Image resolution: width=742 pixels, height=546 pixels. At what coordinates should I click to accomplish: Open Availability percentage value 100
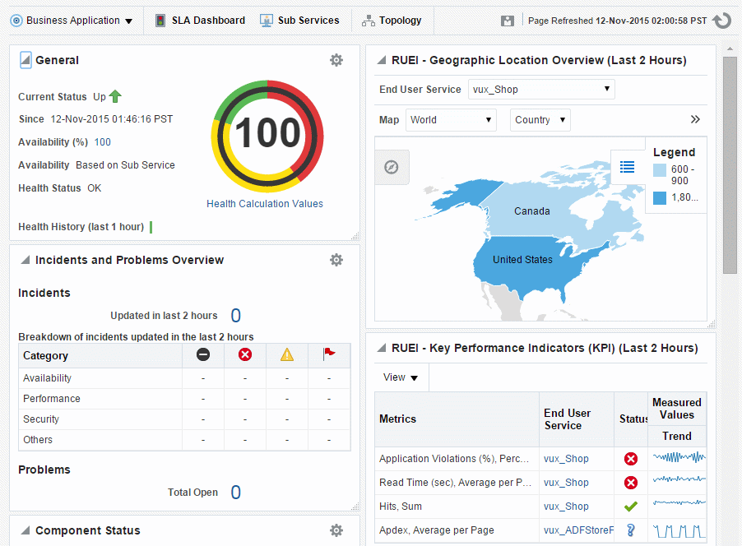(x=102, y=142)
